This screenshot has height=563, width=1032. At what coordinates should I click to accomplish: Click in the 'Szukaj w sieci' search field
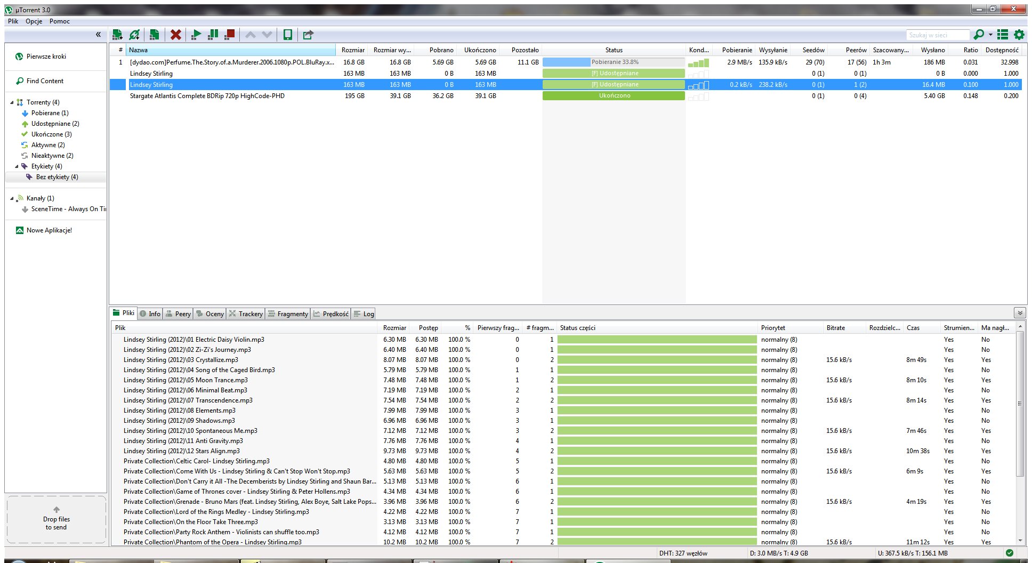pos(938,35)
